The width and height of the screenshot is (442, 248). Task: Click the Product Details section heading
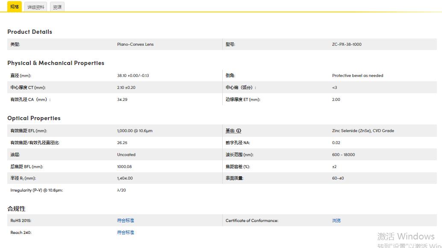(29, 32)
